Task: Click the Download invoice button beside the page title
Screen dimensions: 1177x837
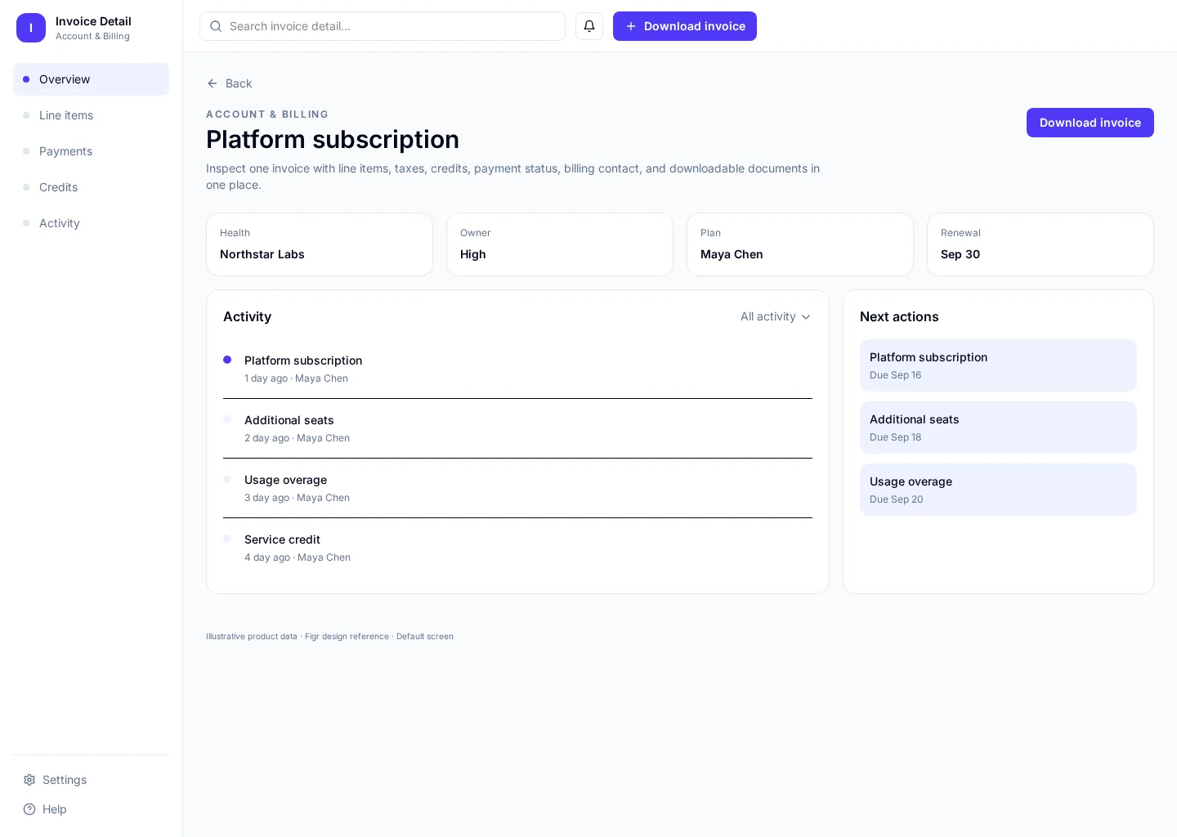Action: tap(1090, 123)
